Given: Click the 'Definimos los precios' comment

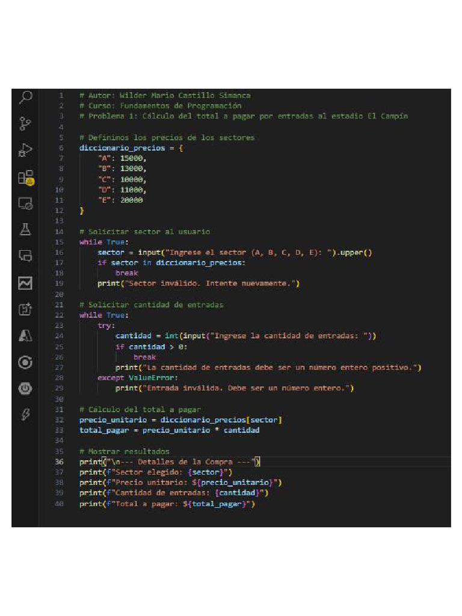Looking at the screenshot, I should (x=167, y=138).
